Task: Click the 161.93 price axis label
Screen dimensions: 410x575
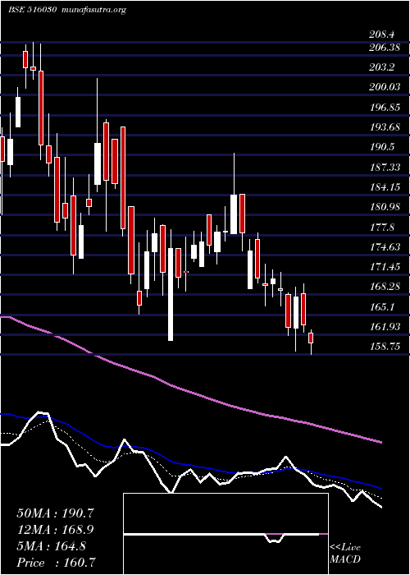Action: [x=385, y=326]
